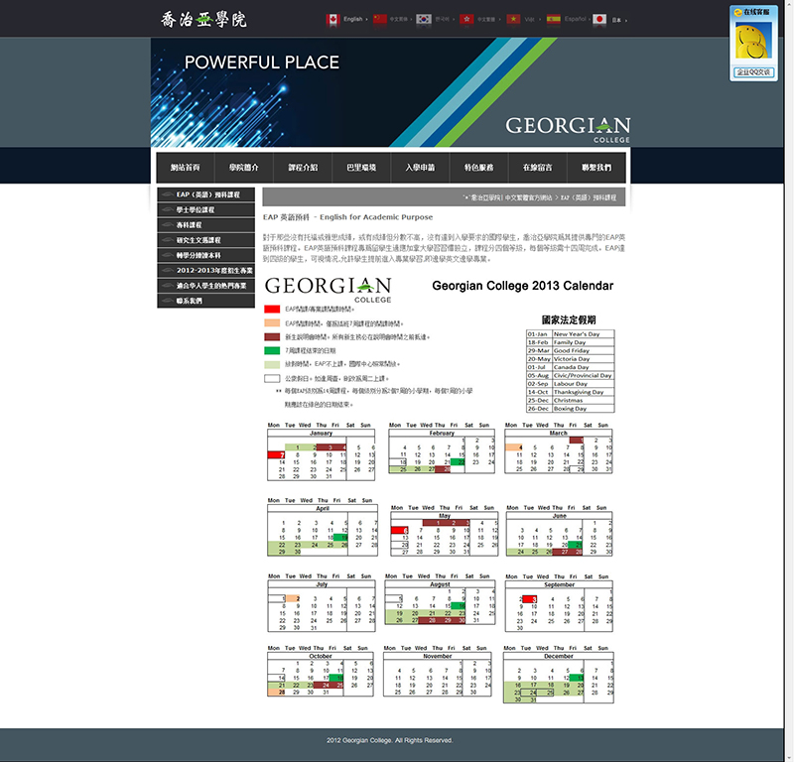Viewport: 794px width, 762px height.
Task: Click the Vietnamese flag icon
Action: 513,19
